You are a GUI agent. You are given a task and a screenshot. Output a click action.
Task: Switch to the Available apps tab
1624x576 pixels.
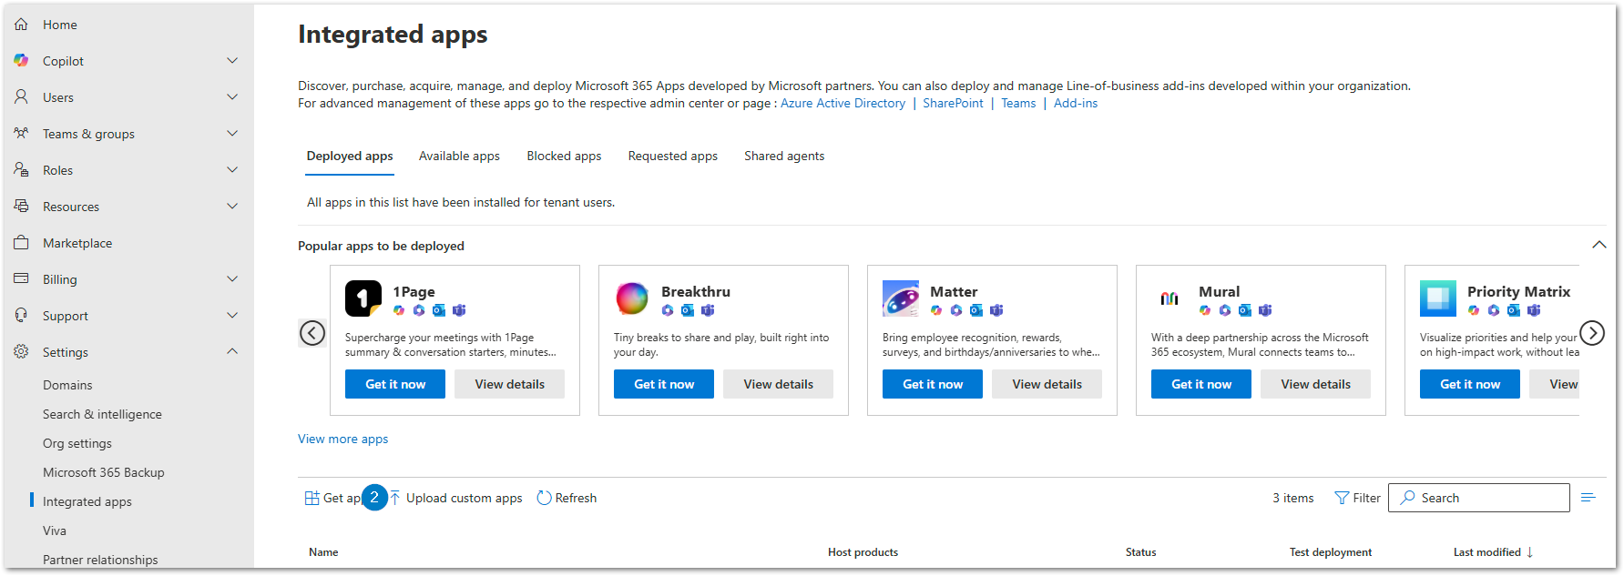[459, 156]
